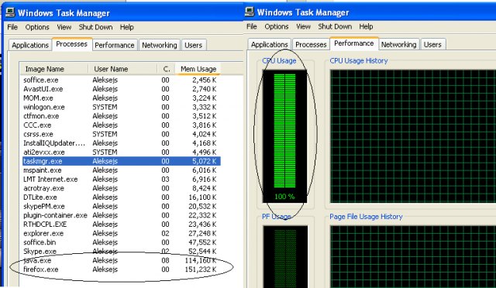The width and height of the screenshot is (496, 288).
Task: Select java.exe process row
Action: click(122, 260)
